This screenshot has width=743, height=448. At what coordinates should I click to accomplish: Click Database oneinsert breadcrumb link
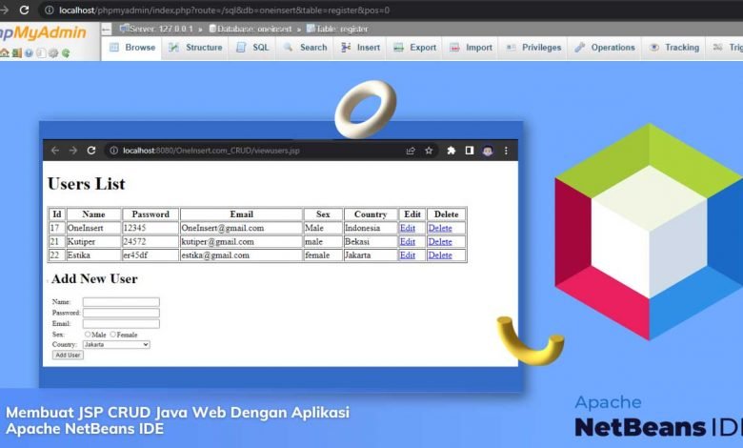(x=254, y=29)
